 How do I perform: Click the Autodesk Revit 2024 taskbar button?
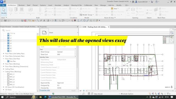(63, 97)
